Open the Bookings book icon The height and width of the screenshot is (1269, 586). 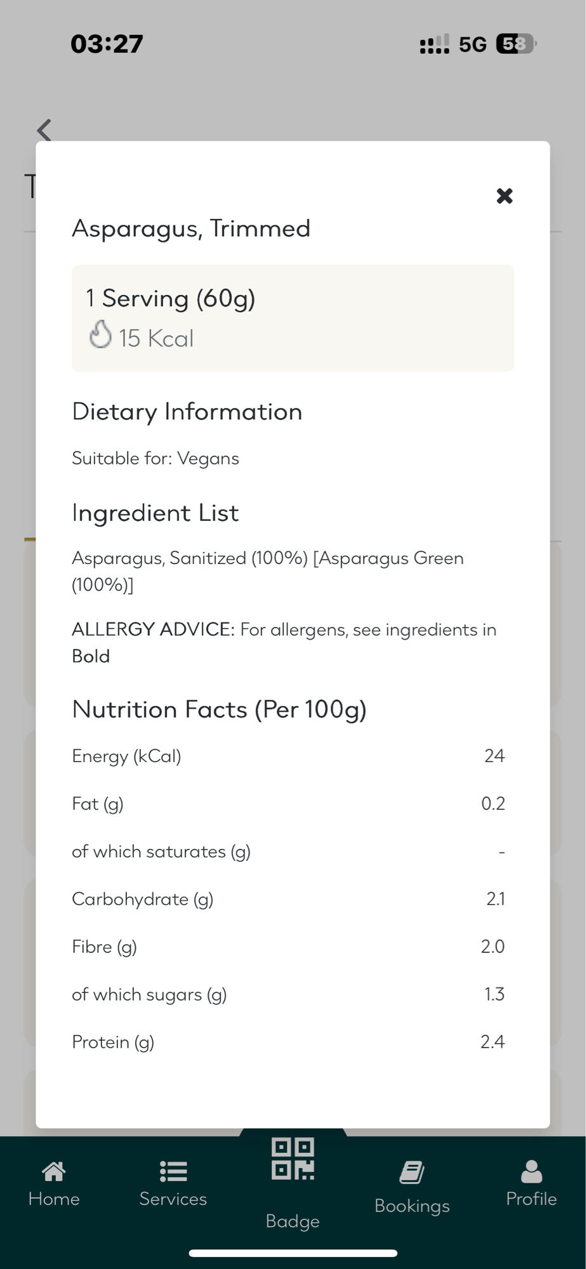tap(412, 1173)
